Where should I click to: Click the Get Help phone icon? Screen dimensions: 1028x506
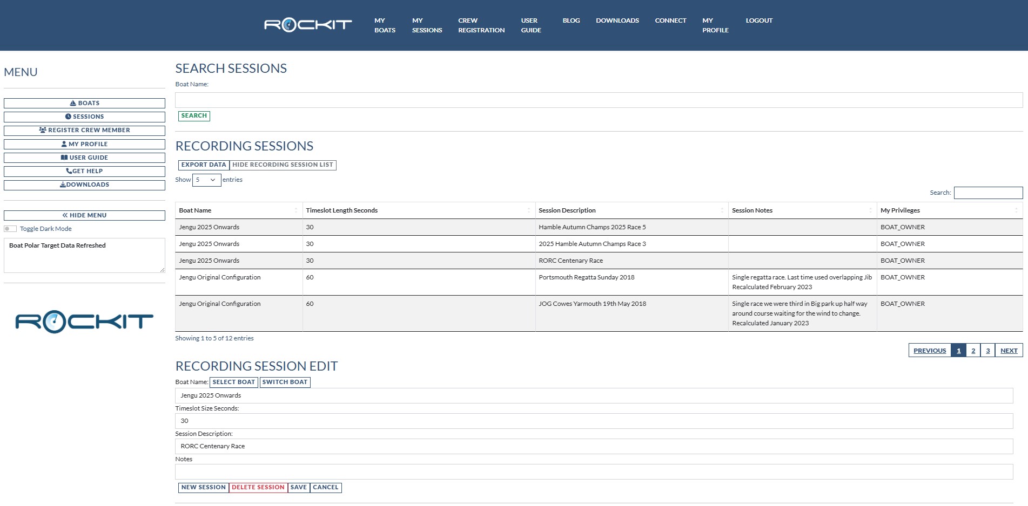(69, 171)
